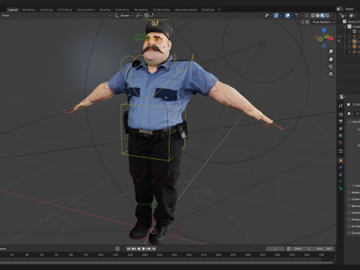This screenshot has width=360, height=270.
Task: Open the World properties tab
Action: point(340,142)
